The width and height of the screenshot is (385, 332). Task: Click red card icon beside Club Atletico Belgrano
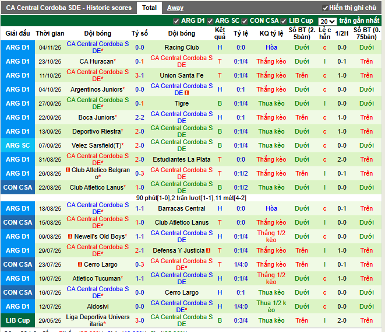68,170
